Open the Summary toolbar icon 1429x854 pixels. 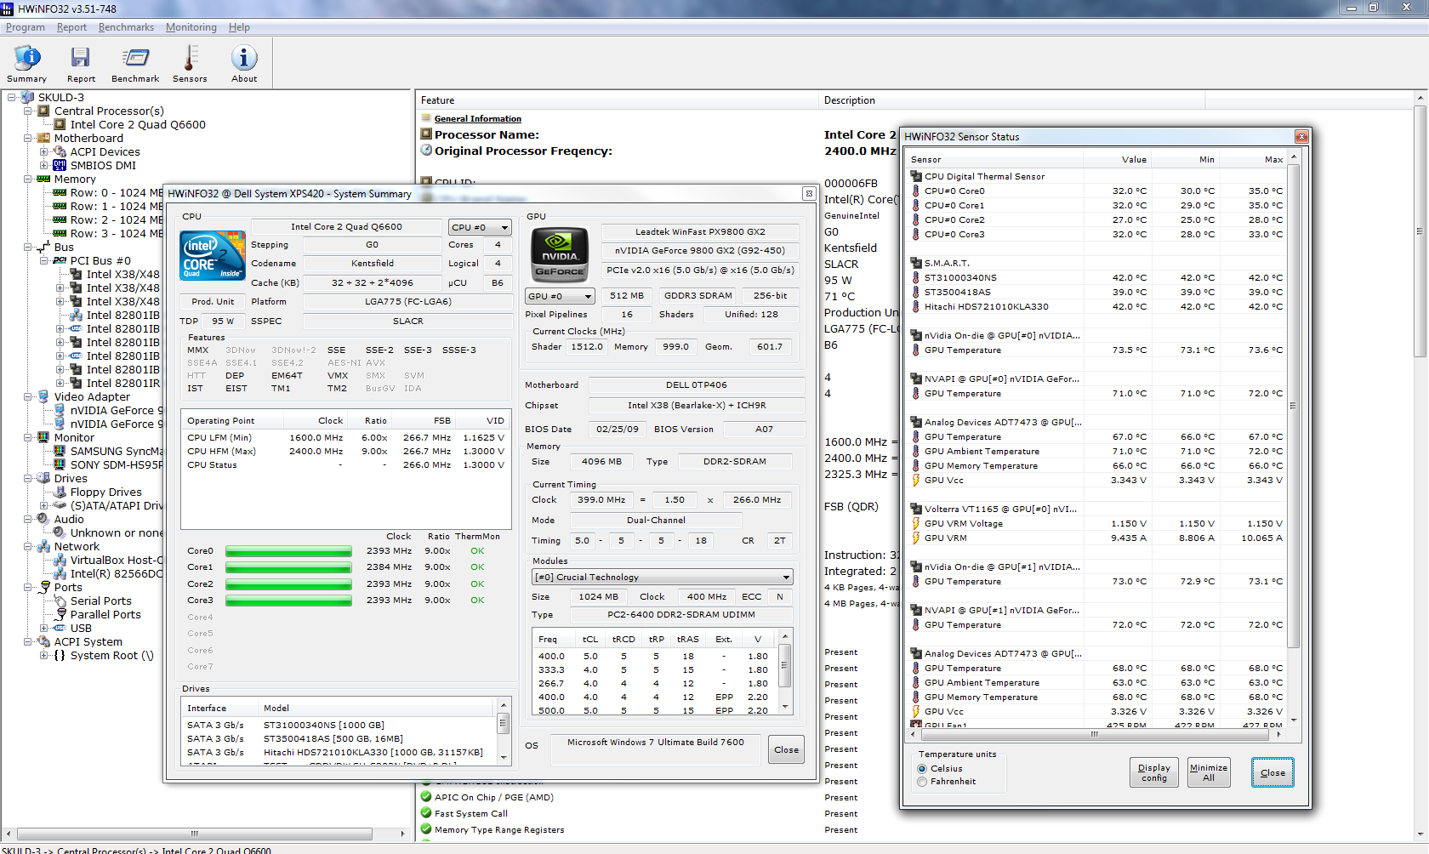(26, 58)
